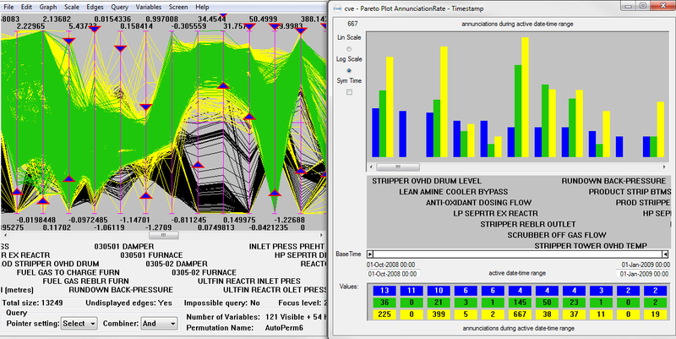Click the green value cell 50
The image size is (676, 339).
coord(547,303)
